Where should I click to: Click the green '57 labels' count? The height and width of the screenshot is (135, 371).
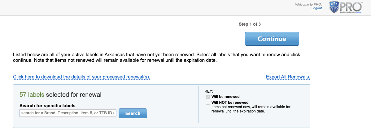pos(32,95)
